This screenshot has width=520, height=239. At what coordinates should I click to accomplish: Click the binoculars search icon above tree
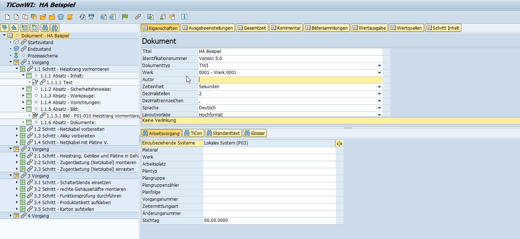pyautogui.click(x=45, y=28)
